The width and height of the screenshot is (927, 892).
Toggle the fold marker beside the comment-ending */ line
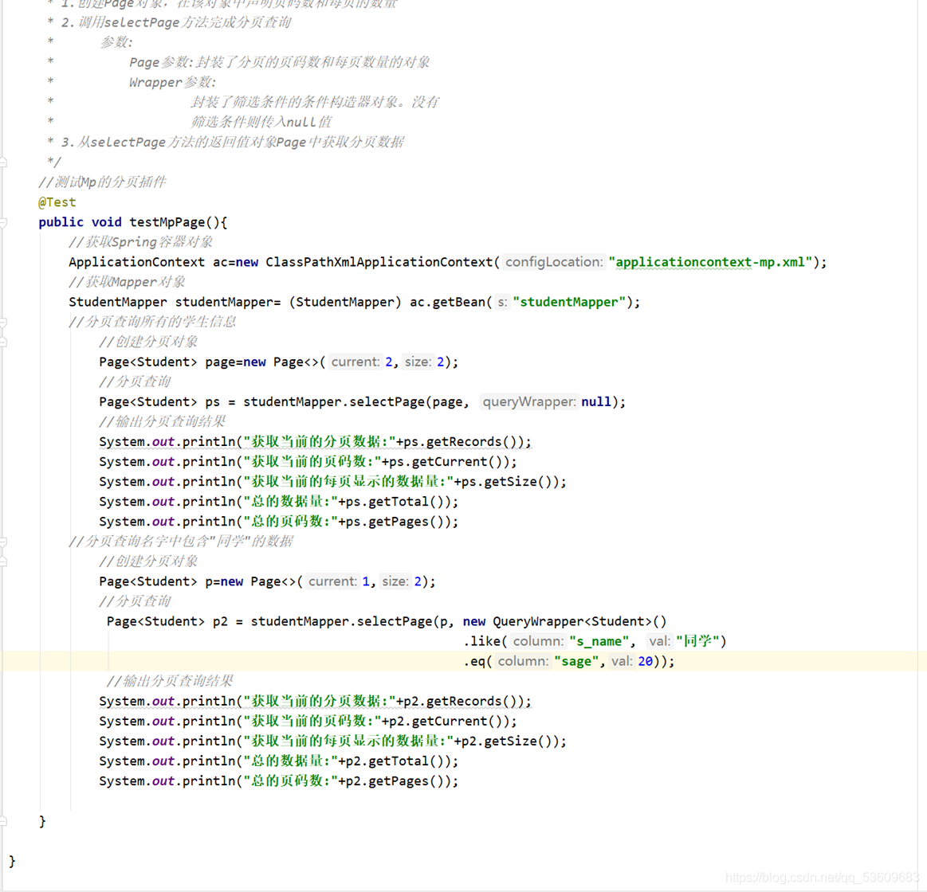pyautogui.click(x=3, y=162)
